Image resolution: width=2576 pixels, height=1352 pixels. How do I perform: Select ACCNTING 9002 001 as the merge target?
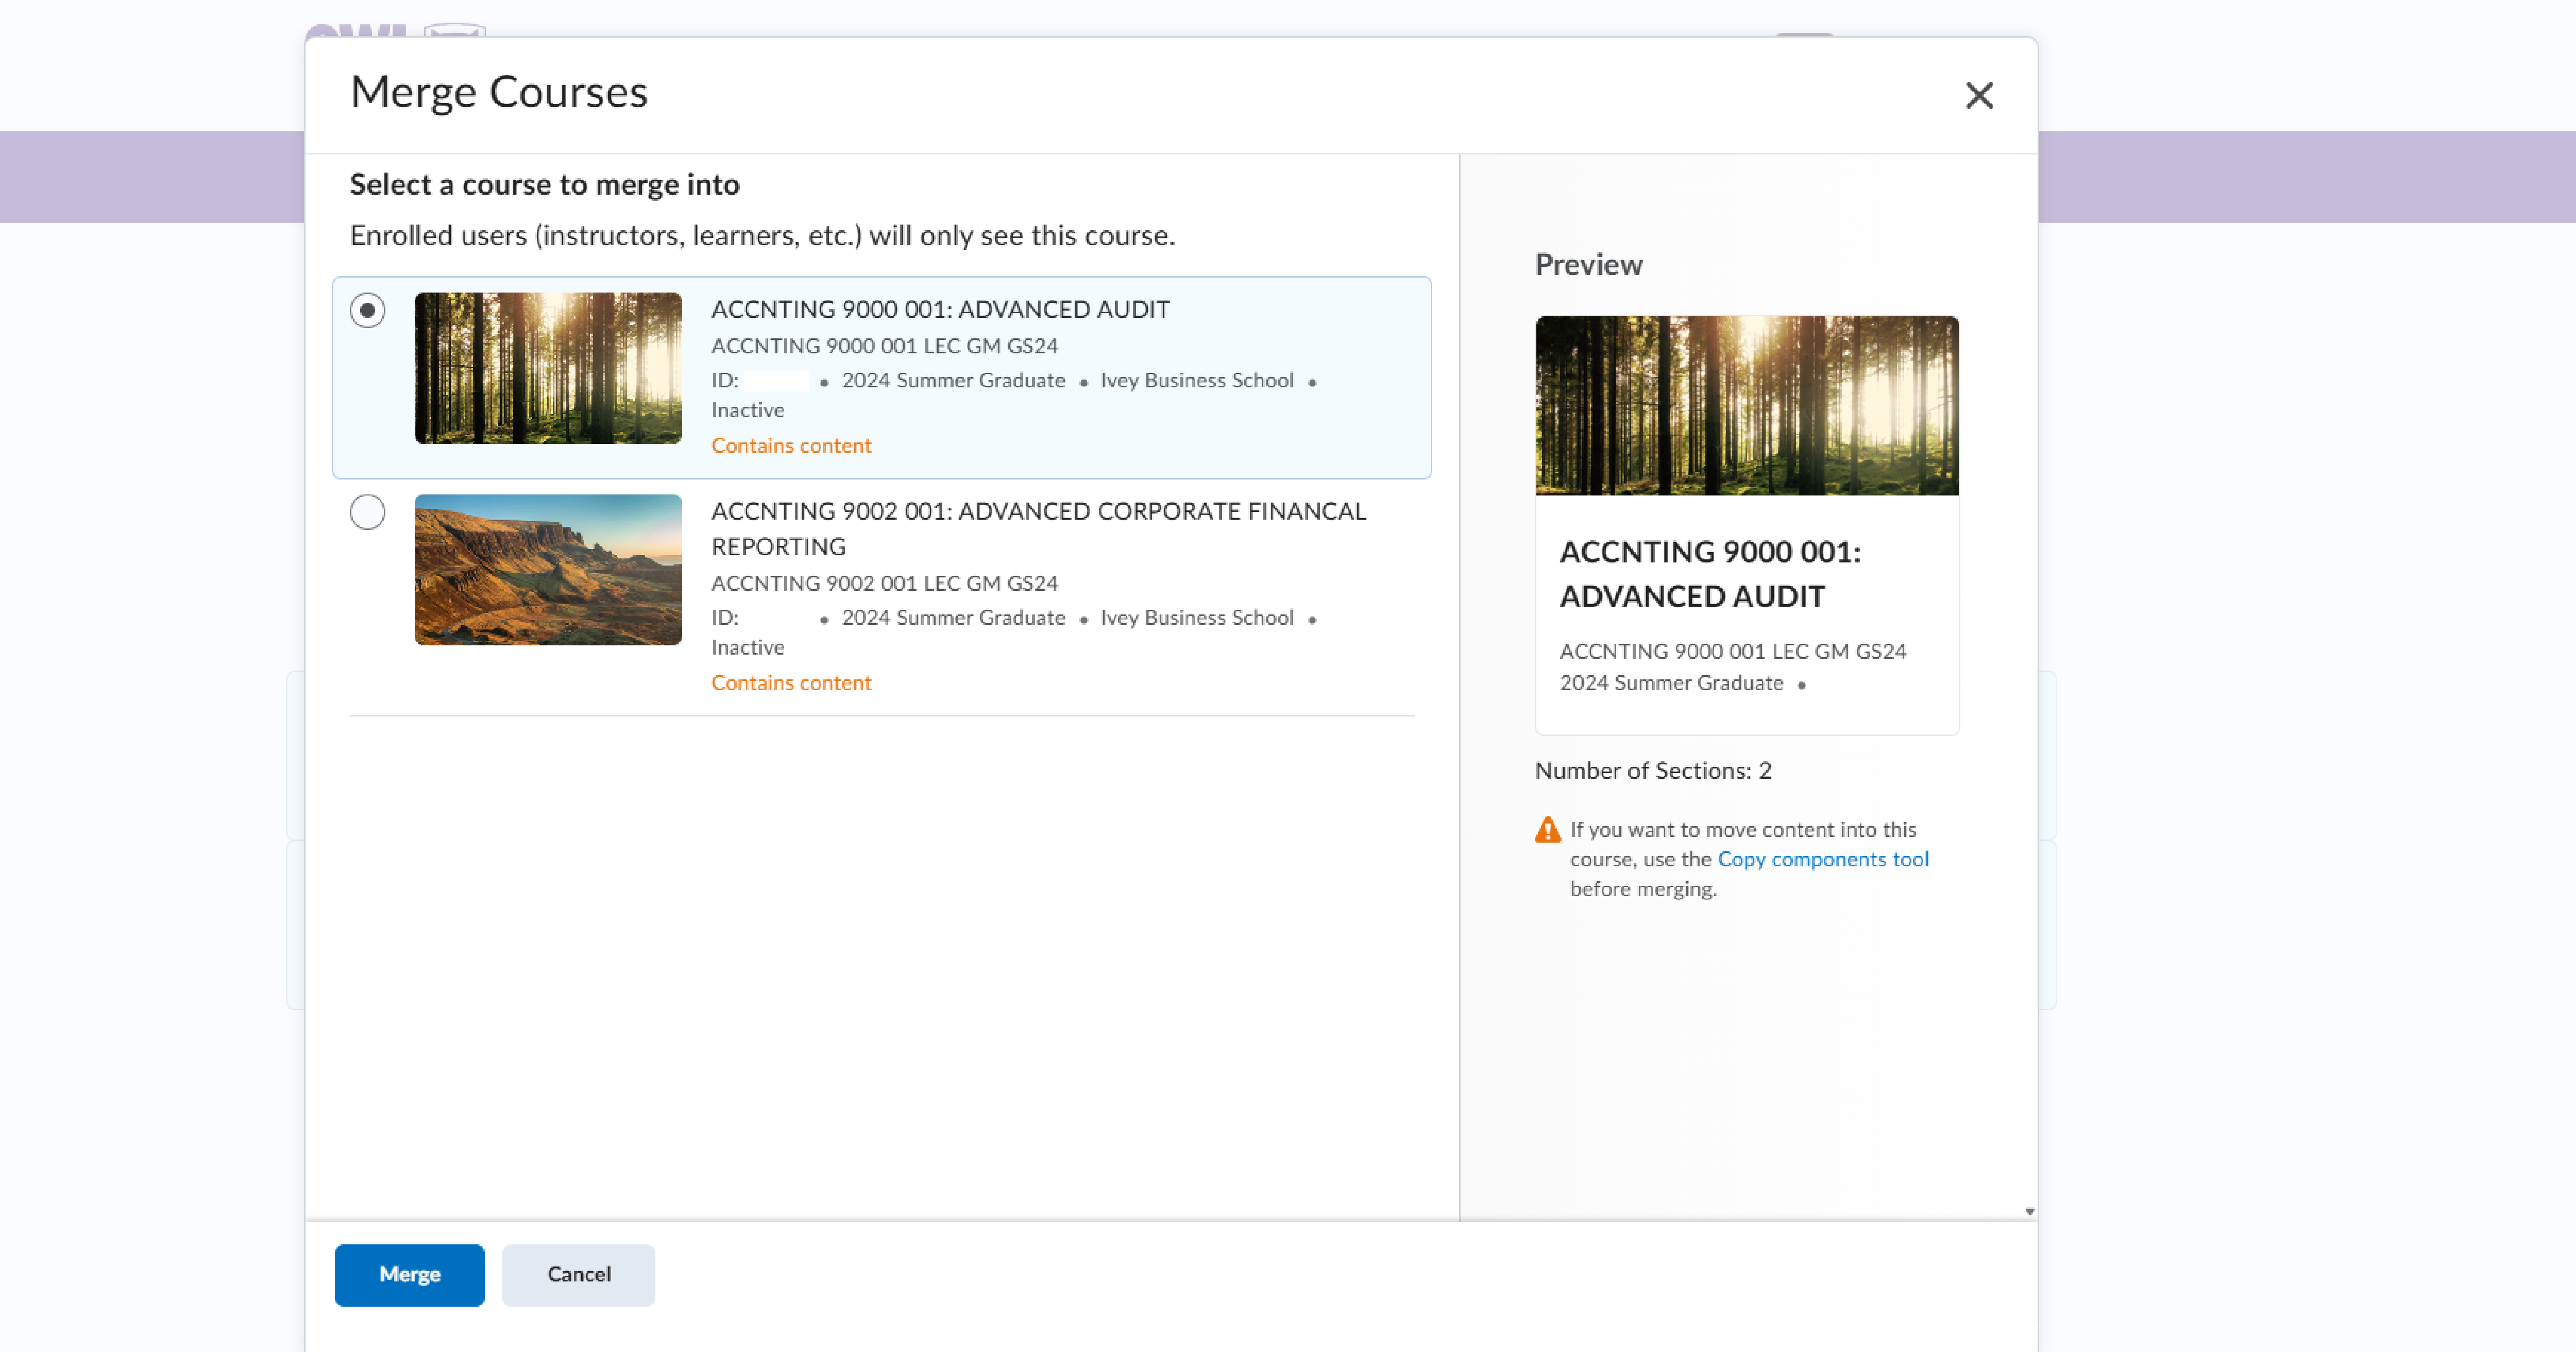tap(367, 512)
